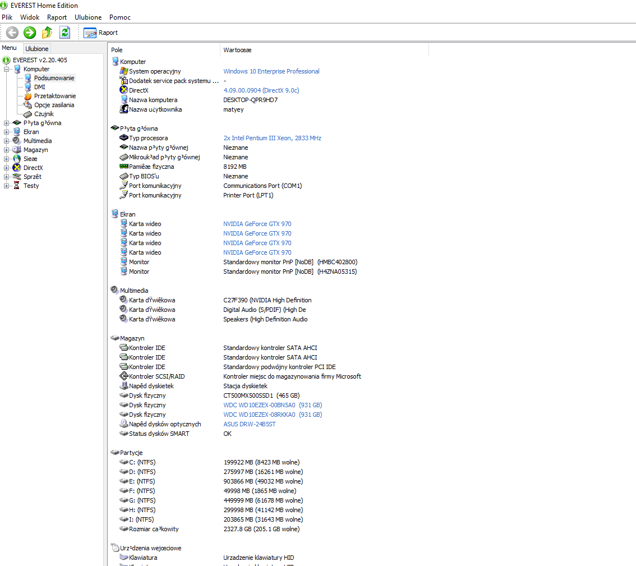The height and width of the screenshot is (566, 636).
Task: Select the Czujnik chip icon in tree
Action: pyautogui.click(x=27, y=114)
